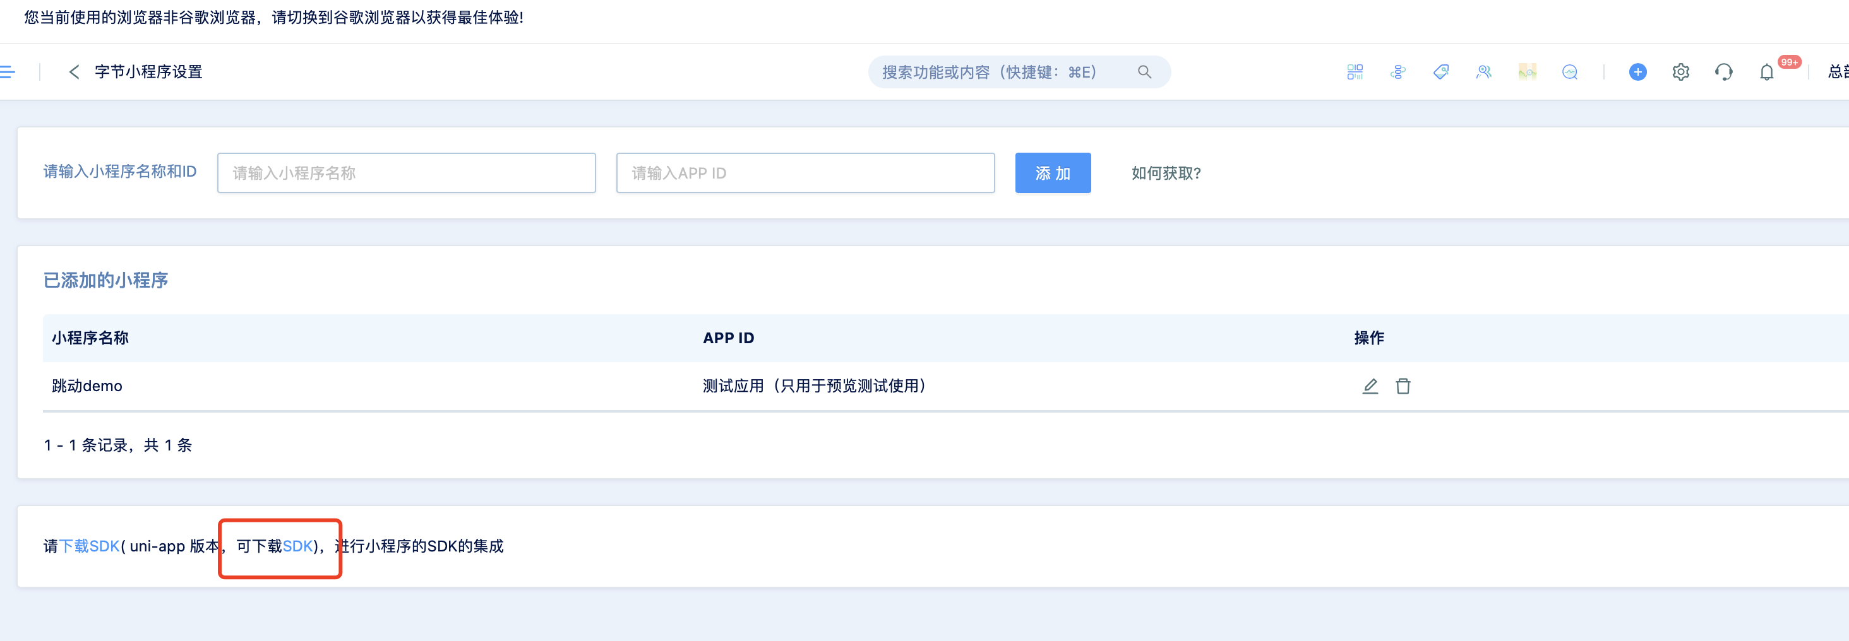Click the first 下载SDK link

pyautogui.click(x=89, y=546)
